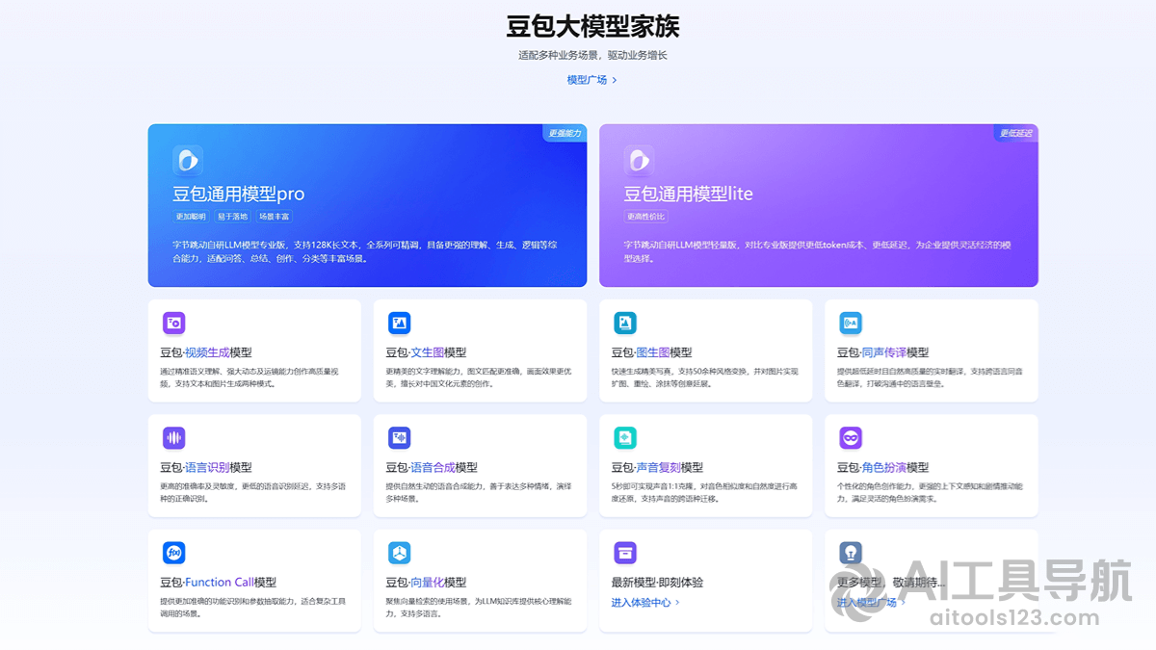Click the 向量化 description starting 聚焦向量检索
Image resolution: width=1156 pixels, height=650 pixels.
pos(479,607)
